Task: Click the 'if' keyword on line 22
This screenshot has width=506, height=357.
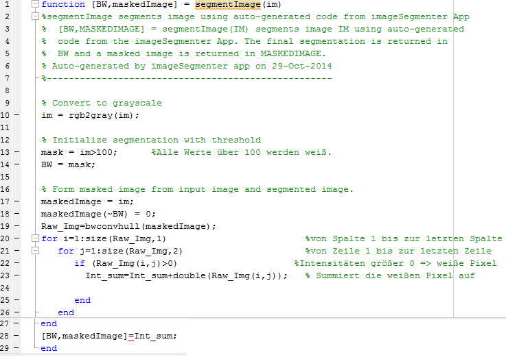Action: tap(80, 264)
